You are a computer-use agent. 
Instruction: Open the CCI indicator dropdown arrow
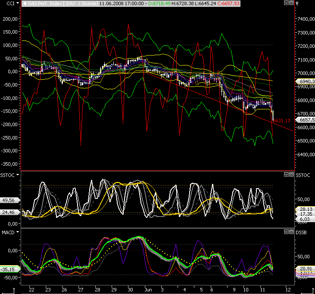[x=18, y=3]
